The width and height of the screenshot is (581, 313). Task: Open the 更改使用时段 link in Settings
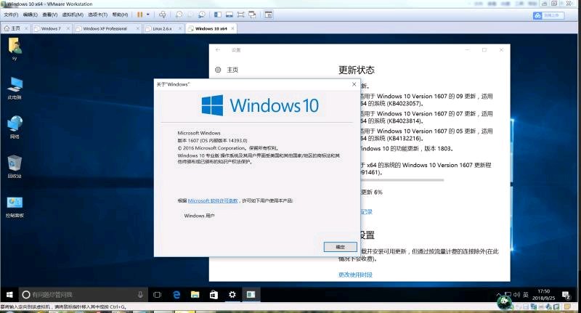(355, 275)
